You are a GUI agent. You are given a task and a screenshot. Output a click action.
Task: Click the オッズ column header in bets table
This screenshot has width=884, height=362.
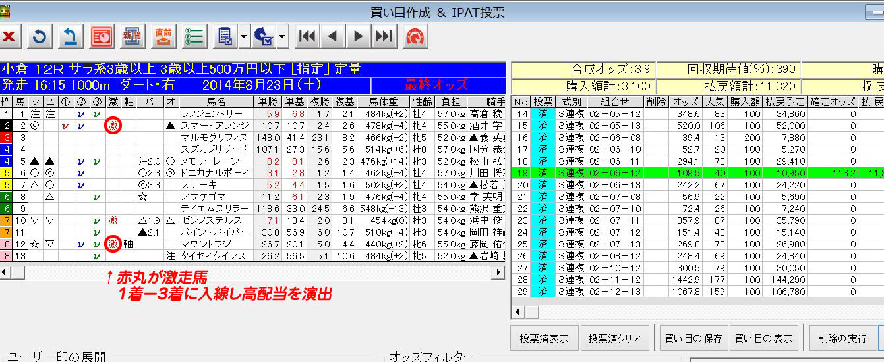tap(686, 102)
